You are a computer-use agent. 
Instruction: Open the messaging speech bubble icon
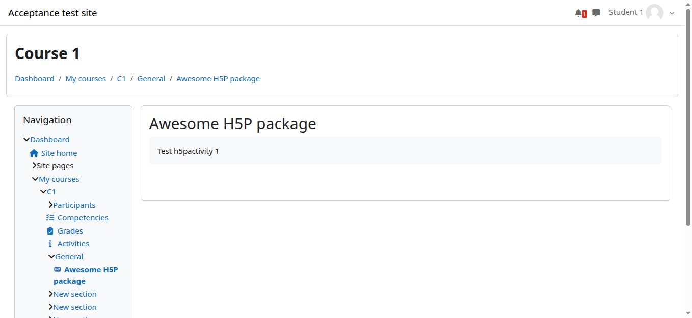pyautogui.click(x=596, y=13)
